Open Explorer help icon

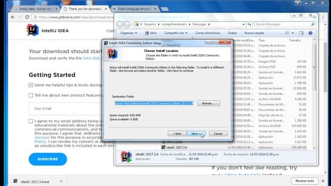(310, 33)
